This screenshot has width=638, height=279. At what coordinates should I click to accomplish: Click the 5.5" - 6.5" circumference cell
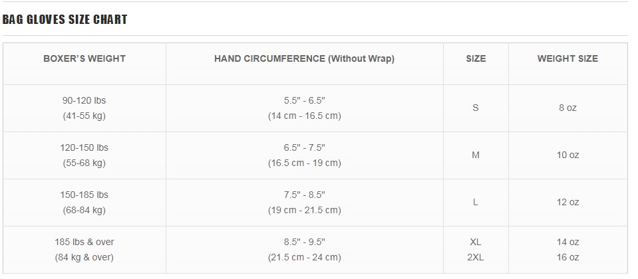[x=304, y=108]
